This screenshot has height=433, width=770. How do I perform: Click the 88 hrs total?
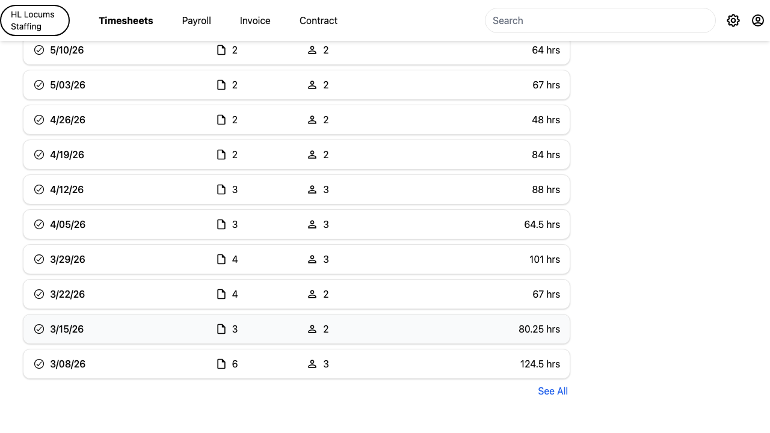546,189
